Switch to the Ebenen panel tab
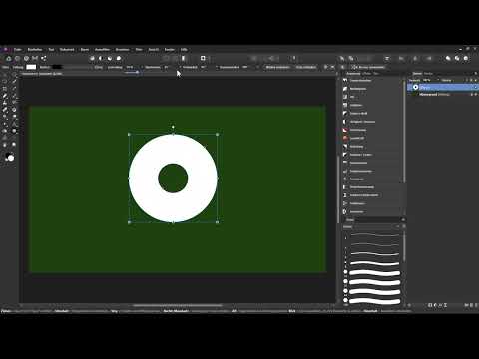The width and height of the screenshot is (479, 359). [x=417, y=74]
